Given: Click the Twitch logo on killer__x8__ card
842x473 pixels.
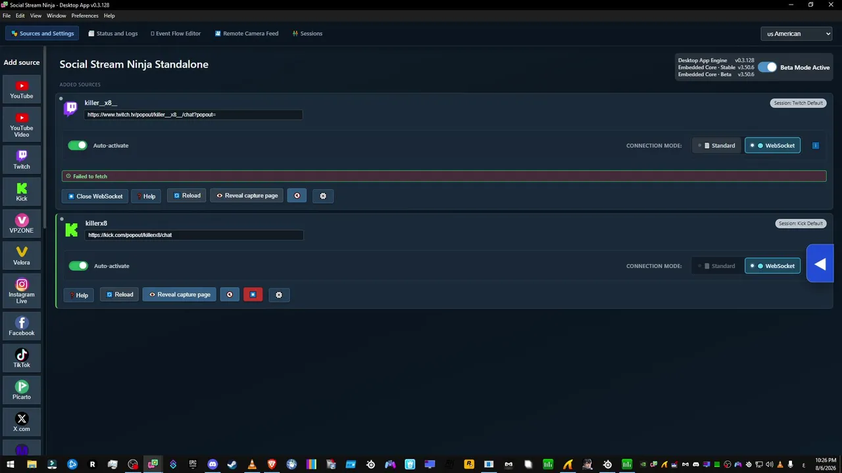Looking at the screenshot, I should [70, 108].
